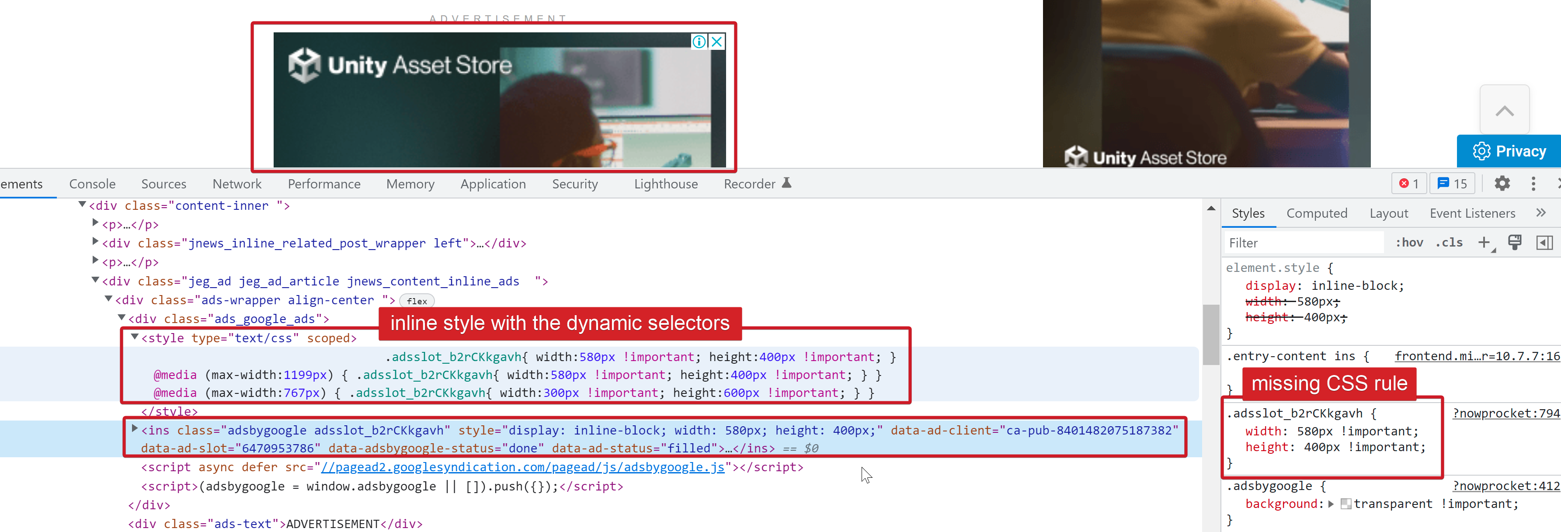View the error counter showing 1 error
This screenshot has height=532, width=1561.
(x=1409, y=184)
